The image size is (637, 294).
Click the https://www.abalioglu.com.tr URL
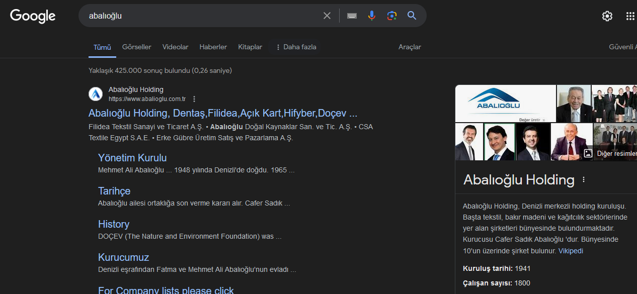(x=147, y=99)
